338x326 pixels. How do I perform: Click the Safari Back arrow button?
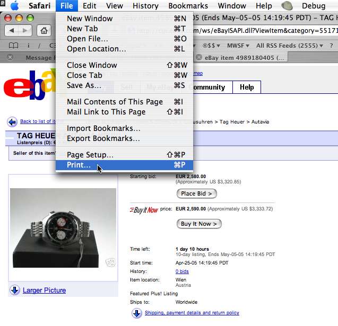point(12,31)
